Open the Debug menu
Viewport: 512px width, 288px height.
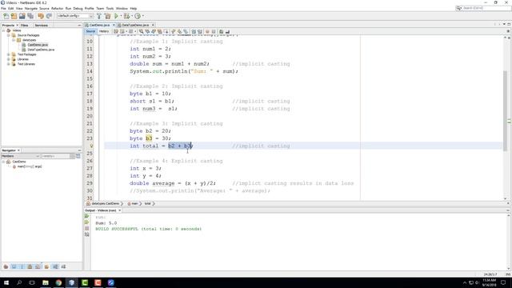pyautogui.click(x=78, y=8)
